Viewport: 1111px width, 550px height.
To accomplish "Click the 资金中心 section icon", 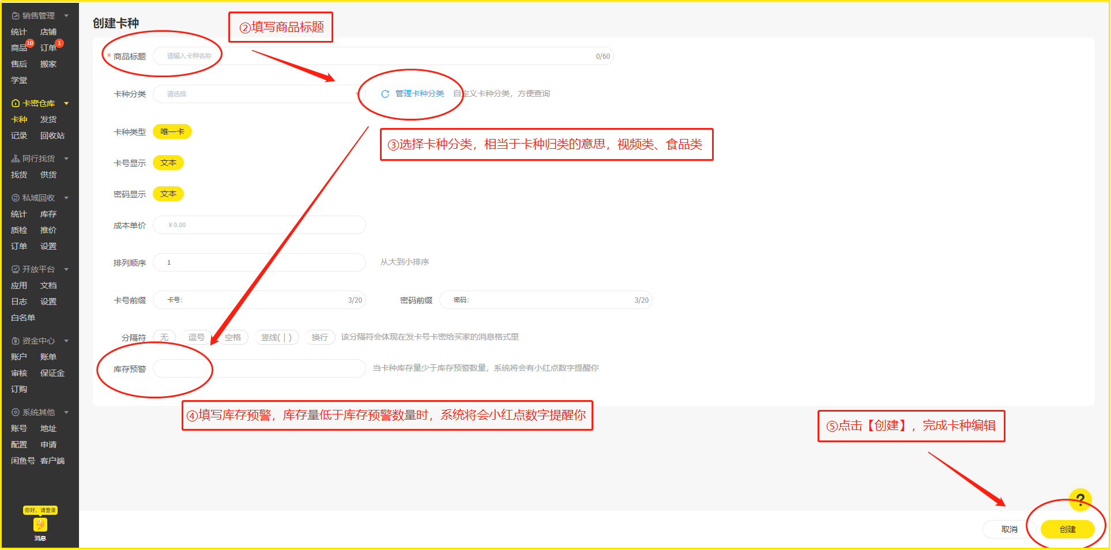I will (16, 341).
